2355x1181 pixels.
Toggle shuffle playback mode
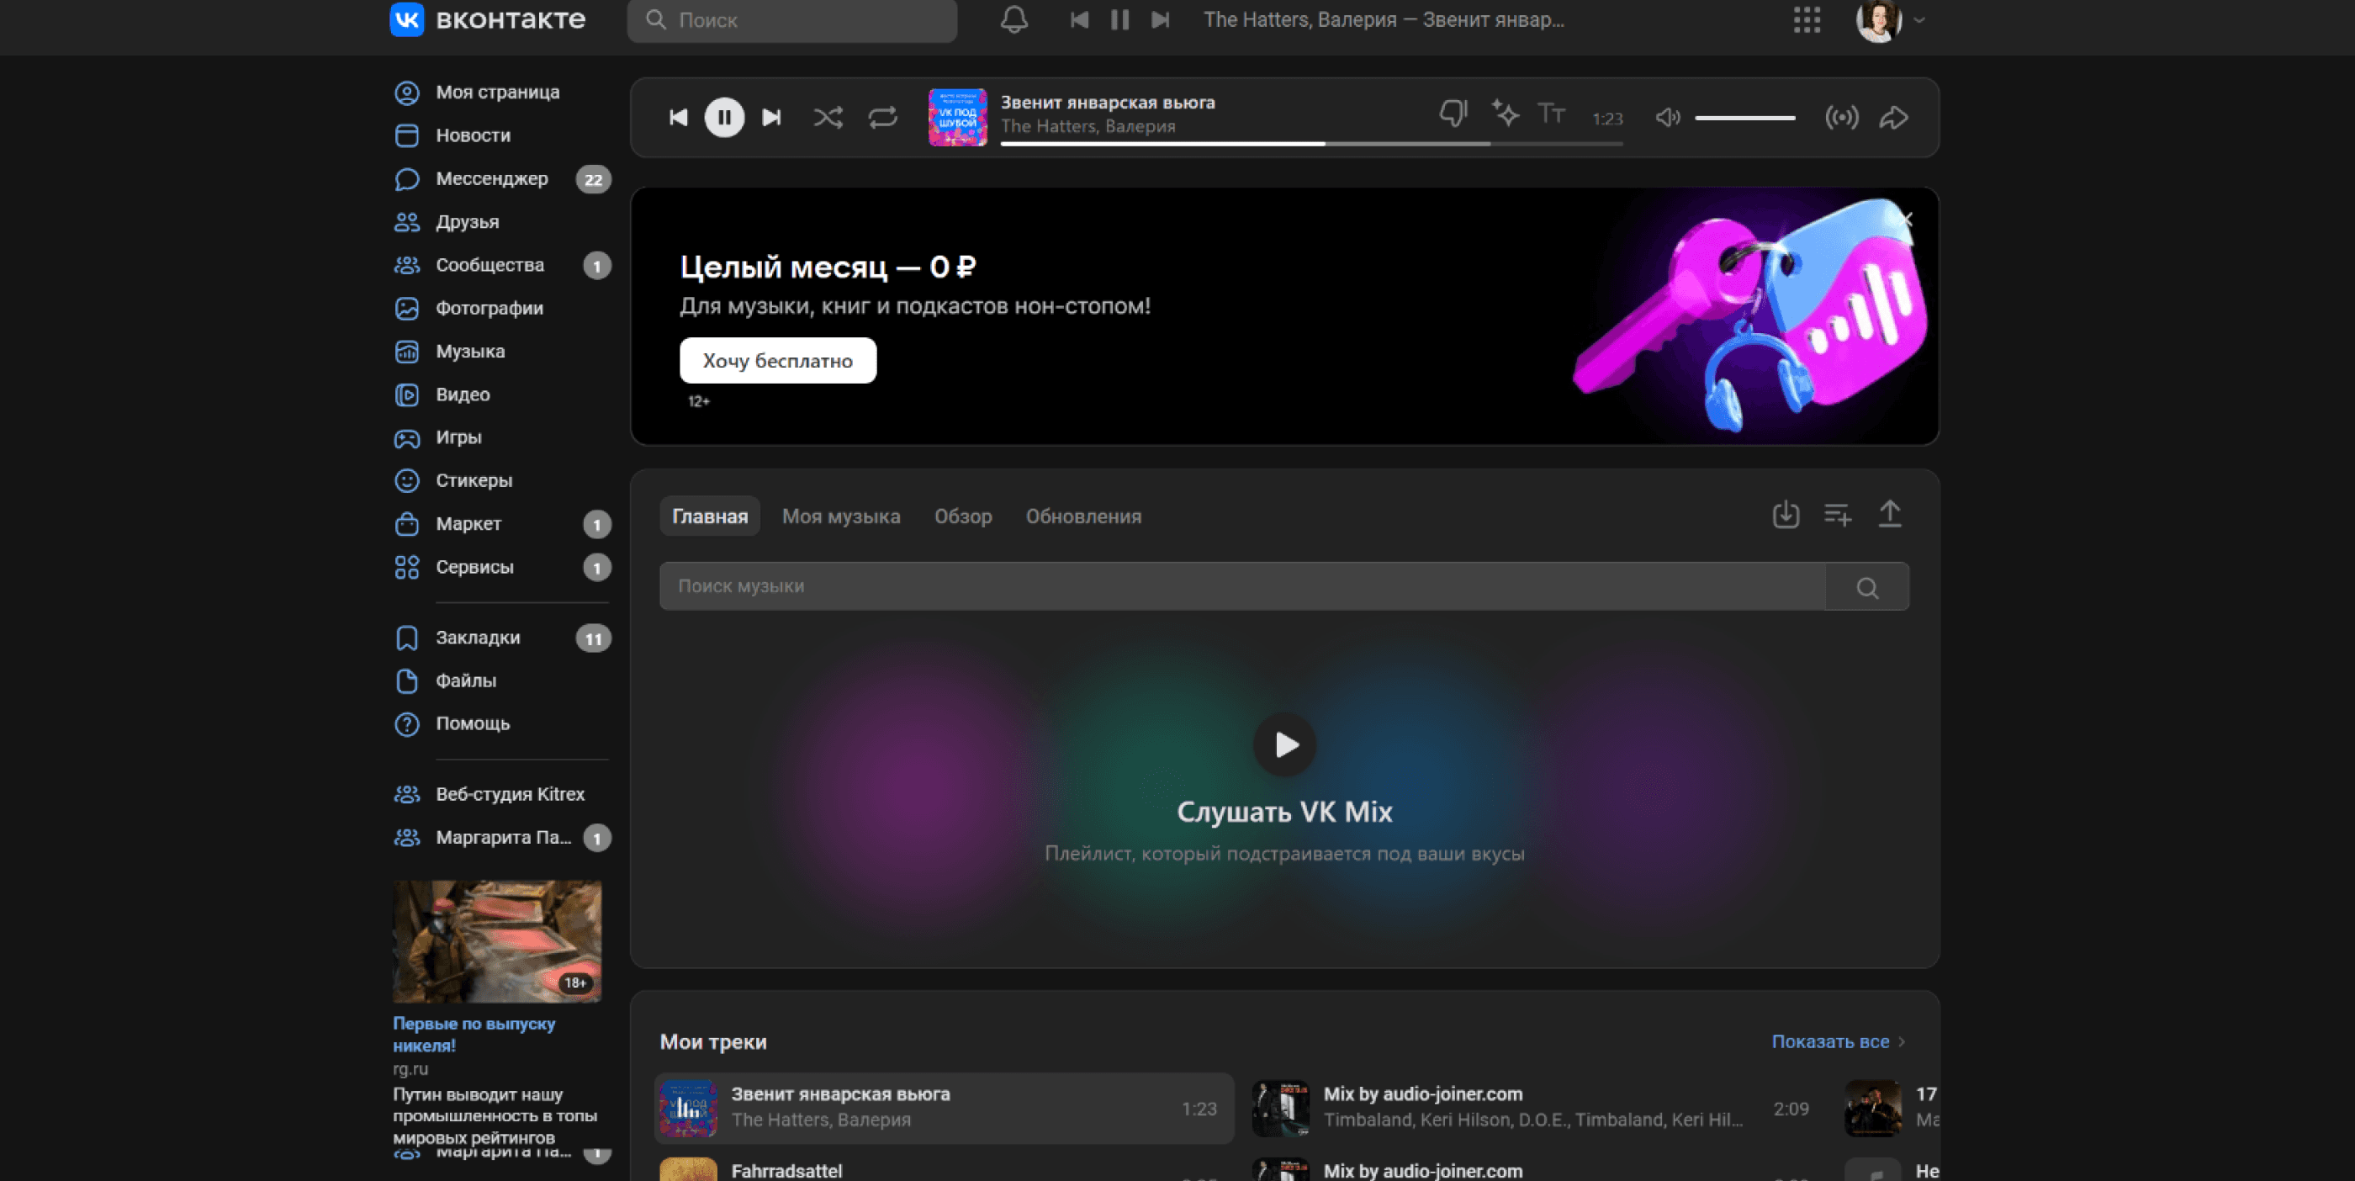pyautogui.click(x=828, y=117)
